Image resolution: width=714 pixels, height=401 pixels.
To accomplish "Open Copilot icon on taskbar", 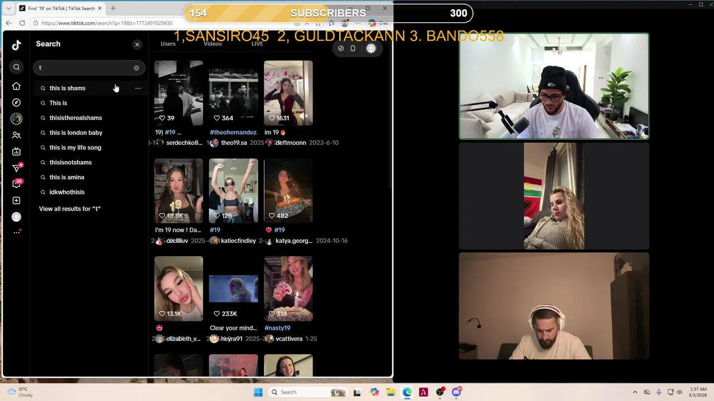I will [x=374, y=392].
